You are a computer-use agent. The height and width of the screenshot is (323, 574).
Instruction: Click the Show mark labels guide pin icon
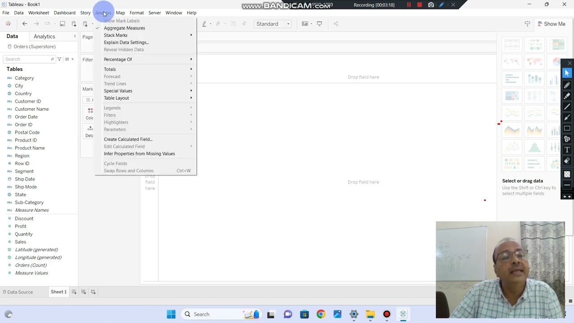click(527, 24)
